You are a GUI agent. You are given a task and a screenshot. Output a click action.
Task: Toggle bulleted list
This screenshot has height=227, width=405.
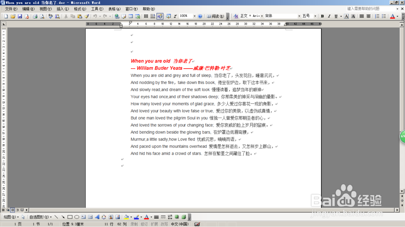384,16
